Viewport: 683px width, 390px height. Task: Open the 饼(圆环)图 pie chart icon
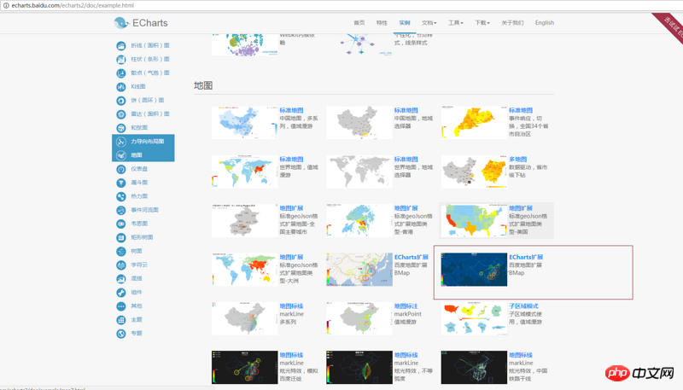point(121,101)
